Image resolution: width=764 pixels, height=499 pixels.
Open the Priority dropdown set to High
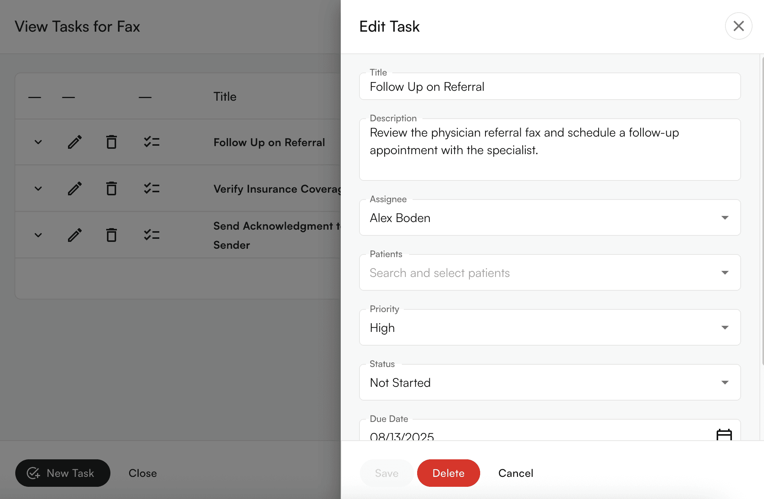tap(549, 327)
